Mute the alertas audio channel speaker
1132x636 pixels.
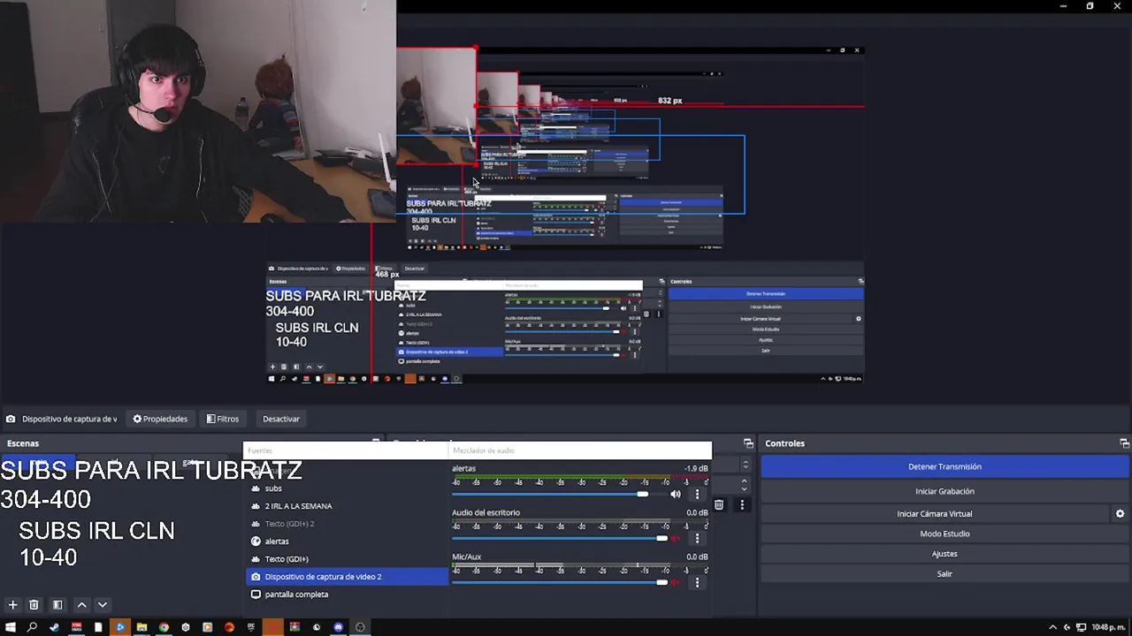coord(676,495)
